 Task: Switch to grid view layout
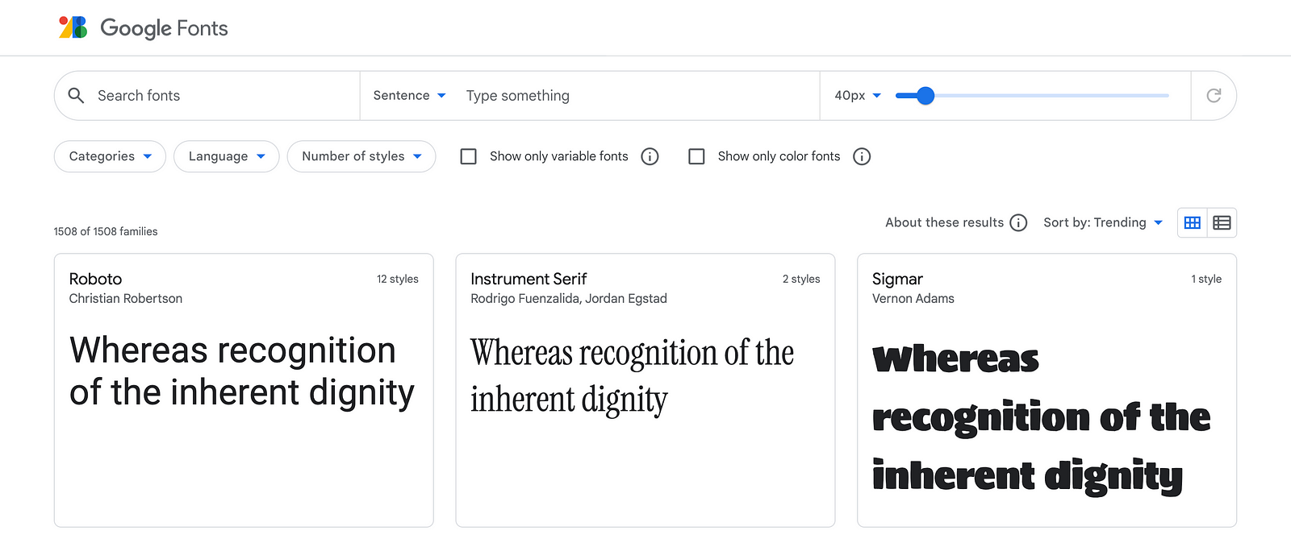pos(1193,223)
